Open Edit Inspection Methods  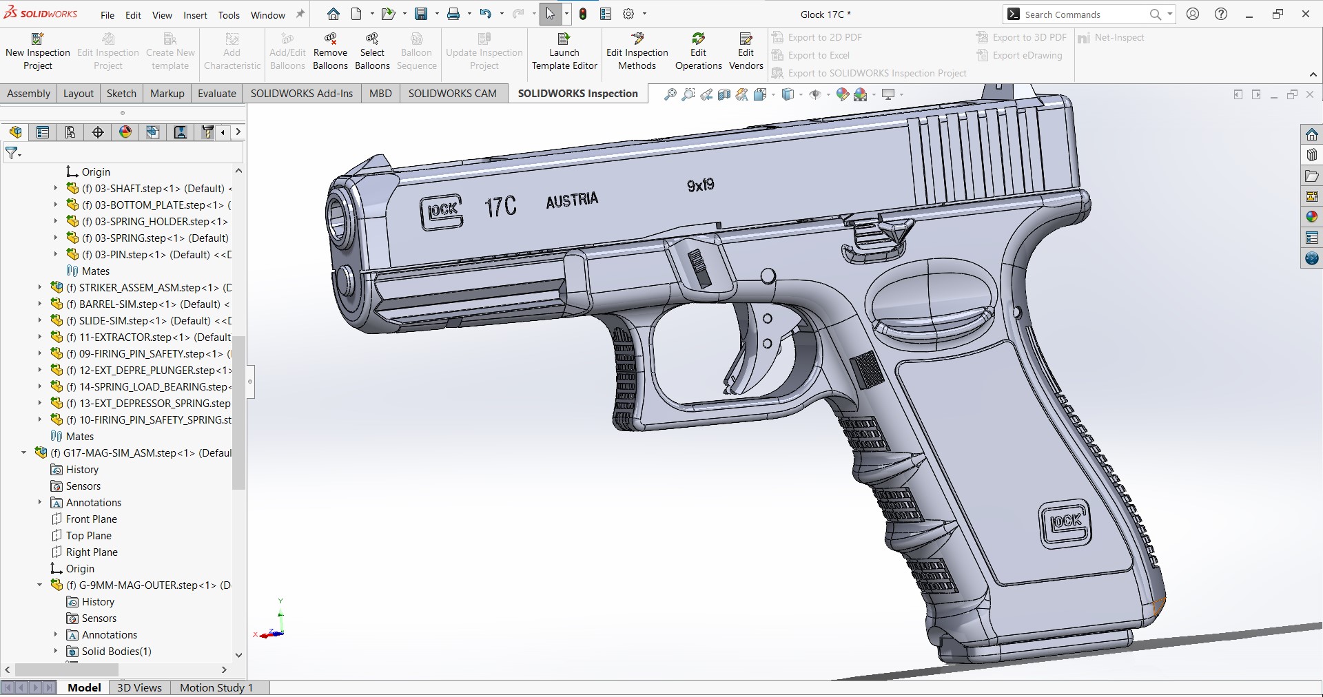[637, 52]
